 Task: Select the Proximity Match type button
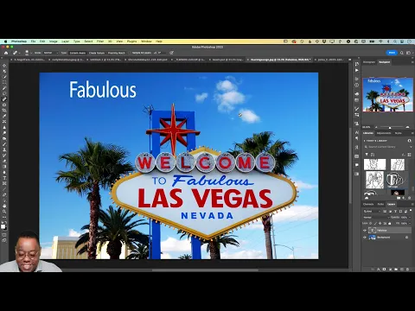coord(117,53)
